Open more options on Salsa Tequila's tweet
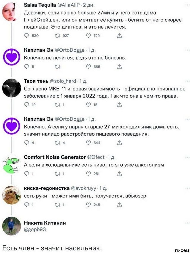The height and width of the screenshot is (253, 190). coord(187,5)
